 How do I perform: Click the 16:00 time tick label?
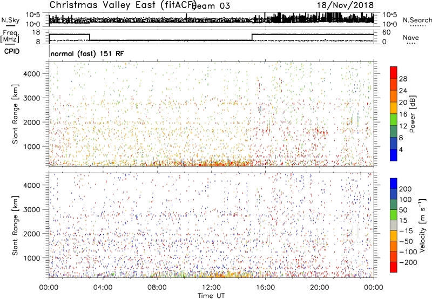click(265, 288)
